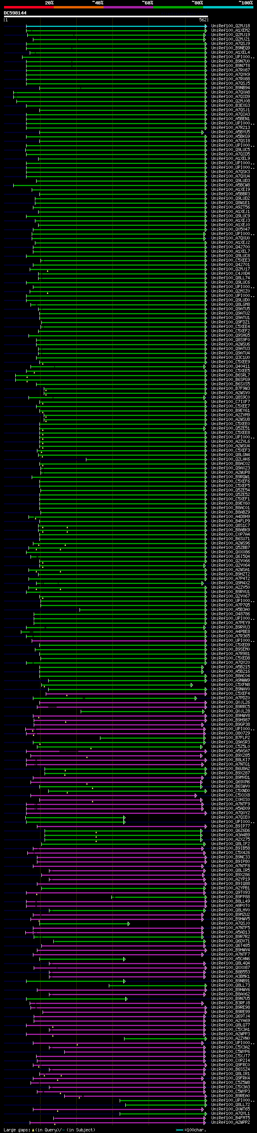Click hit label UniRef100_A1XEL4
The height and width of the screenshot is (1133, 257).
(230, 52)
